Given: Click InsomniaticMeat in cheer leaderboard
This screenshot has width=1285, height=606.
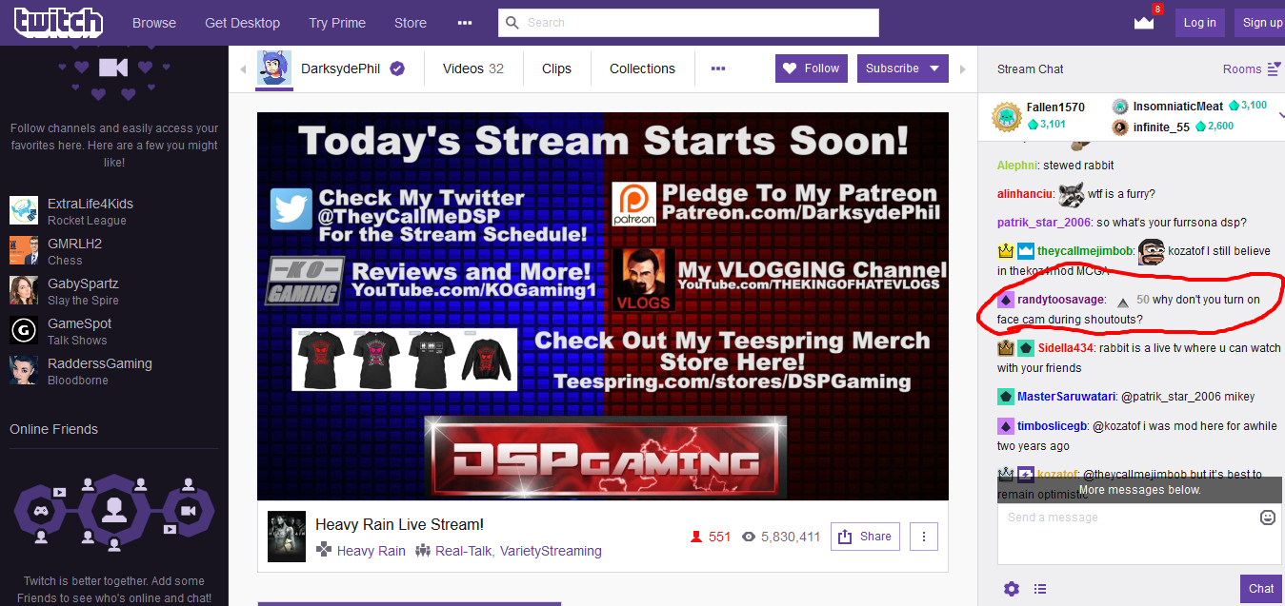Looking at the screenshot, I should [x=1178, y=107].
